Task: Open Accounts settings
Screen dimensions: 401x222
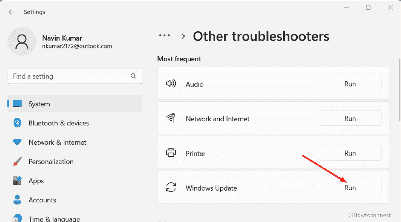Action: (75, 200)
